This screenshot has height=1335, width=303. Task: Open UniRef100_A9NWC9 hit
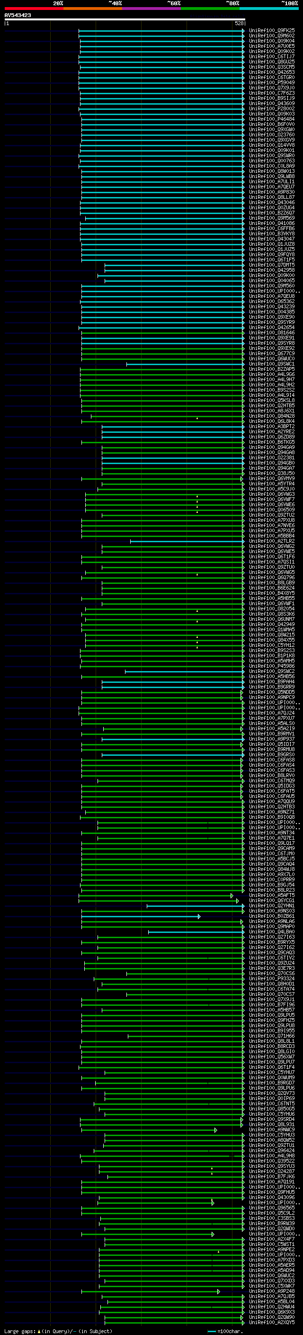click(x=272, y=1130)
